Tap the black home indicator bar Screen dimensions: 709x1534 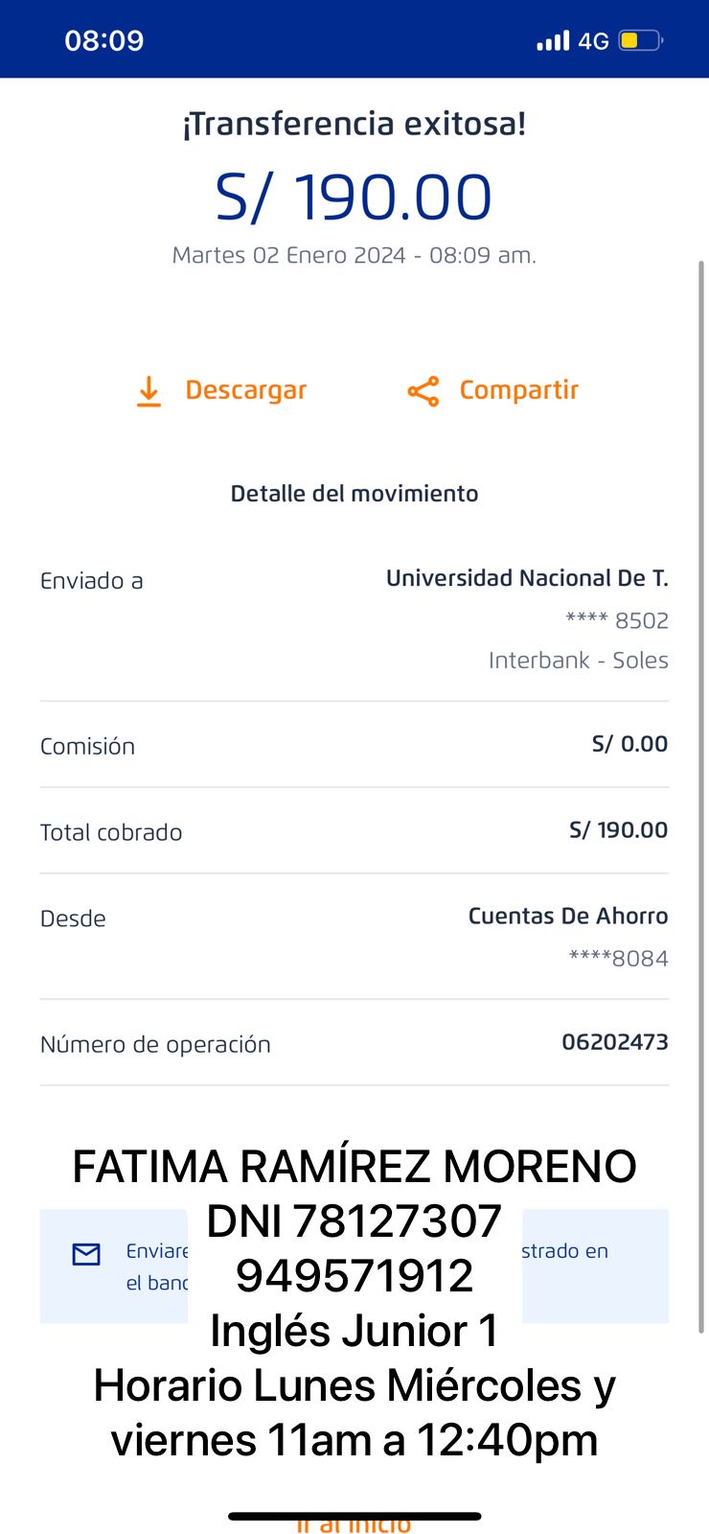pos(354,1516)
